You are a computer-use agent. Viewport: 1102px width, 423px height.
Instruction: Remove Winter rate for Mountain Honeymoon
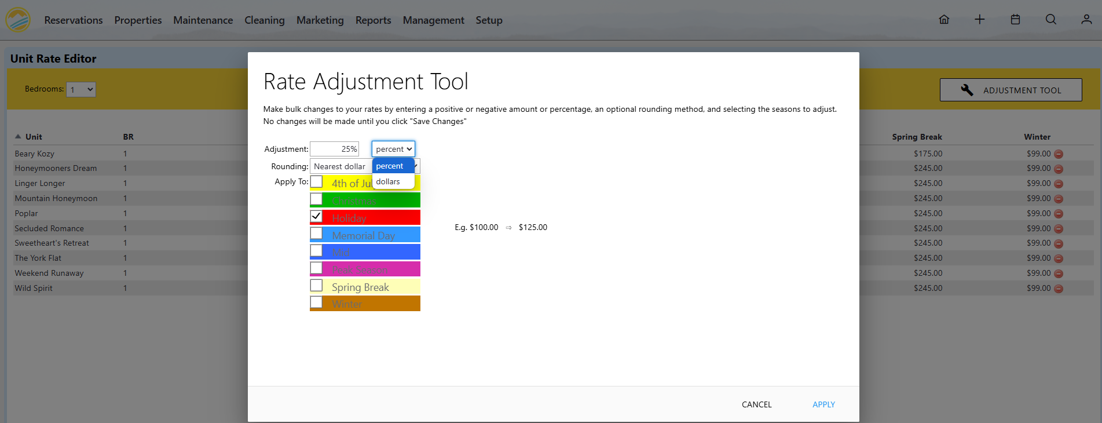1059,199
